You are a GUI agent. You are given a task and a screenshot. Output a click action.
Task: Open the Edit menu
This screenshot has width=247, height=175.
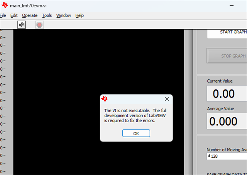[x=14, y=15]
